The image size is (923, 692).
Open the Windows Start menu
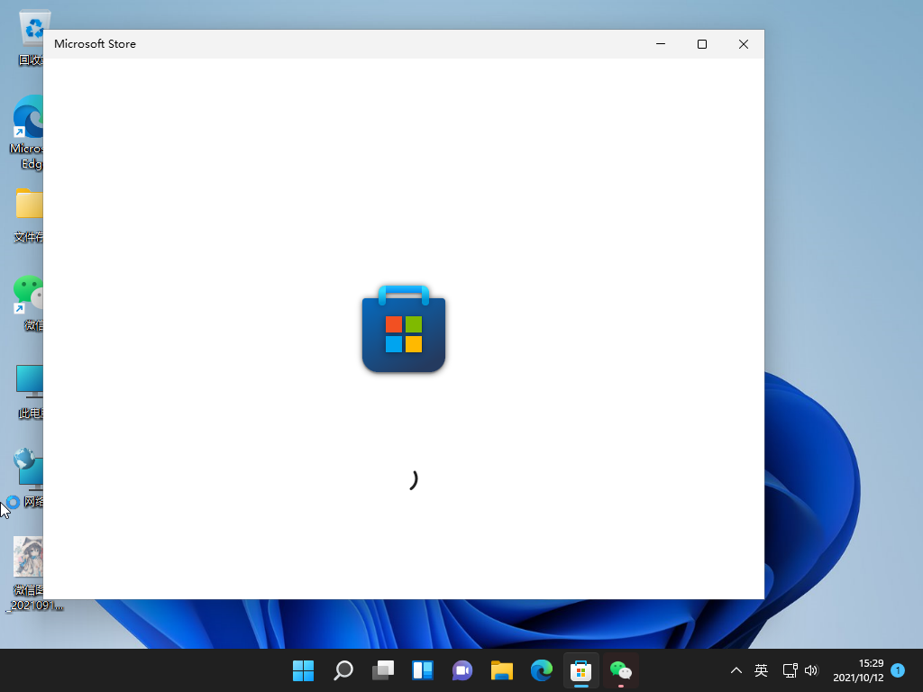(x=303, y=670)
